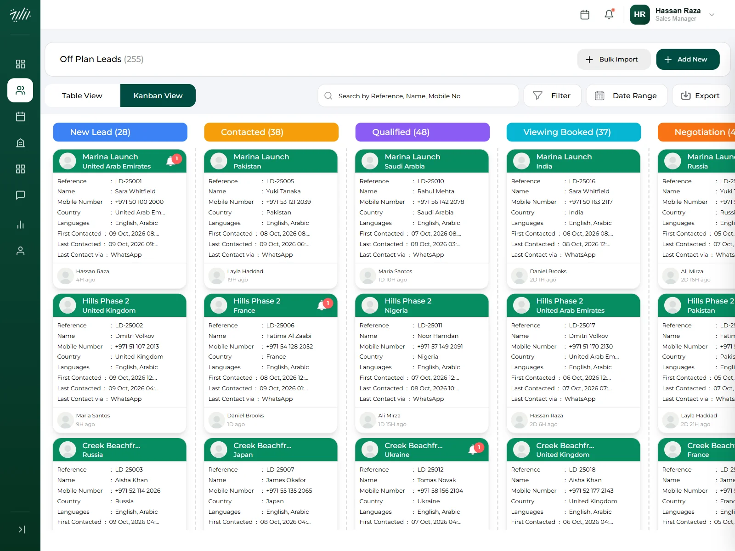Open the notifications bell in header
Image resolution: width=735 pixels, height=551 pixels.
[x=609, y=14]
